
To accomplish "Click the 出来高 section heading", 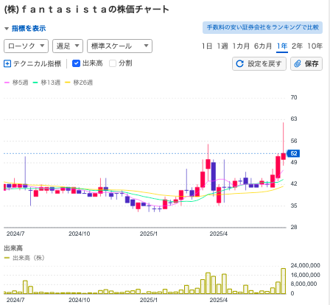I will (13, 248).
